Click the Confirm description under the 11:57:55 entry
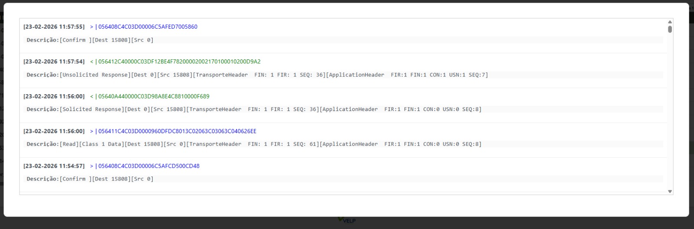Viewport: 694px width, 229px height. point(90,40)
